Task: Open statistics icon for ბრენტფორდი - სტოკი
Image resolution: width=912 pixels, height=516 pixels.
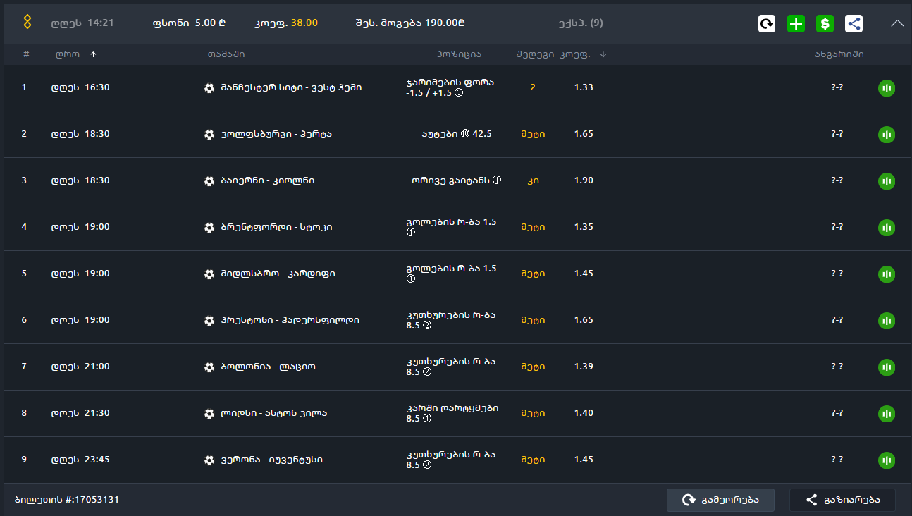Action: (887, 228)
